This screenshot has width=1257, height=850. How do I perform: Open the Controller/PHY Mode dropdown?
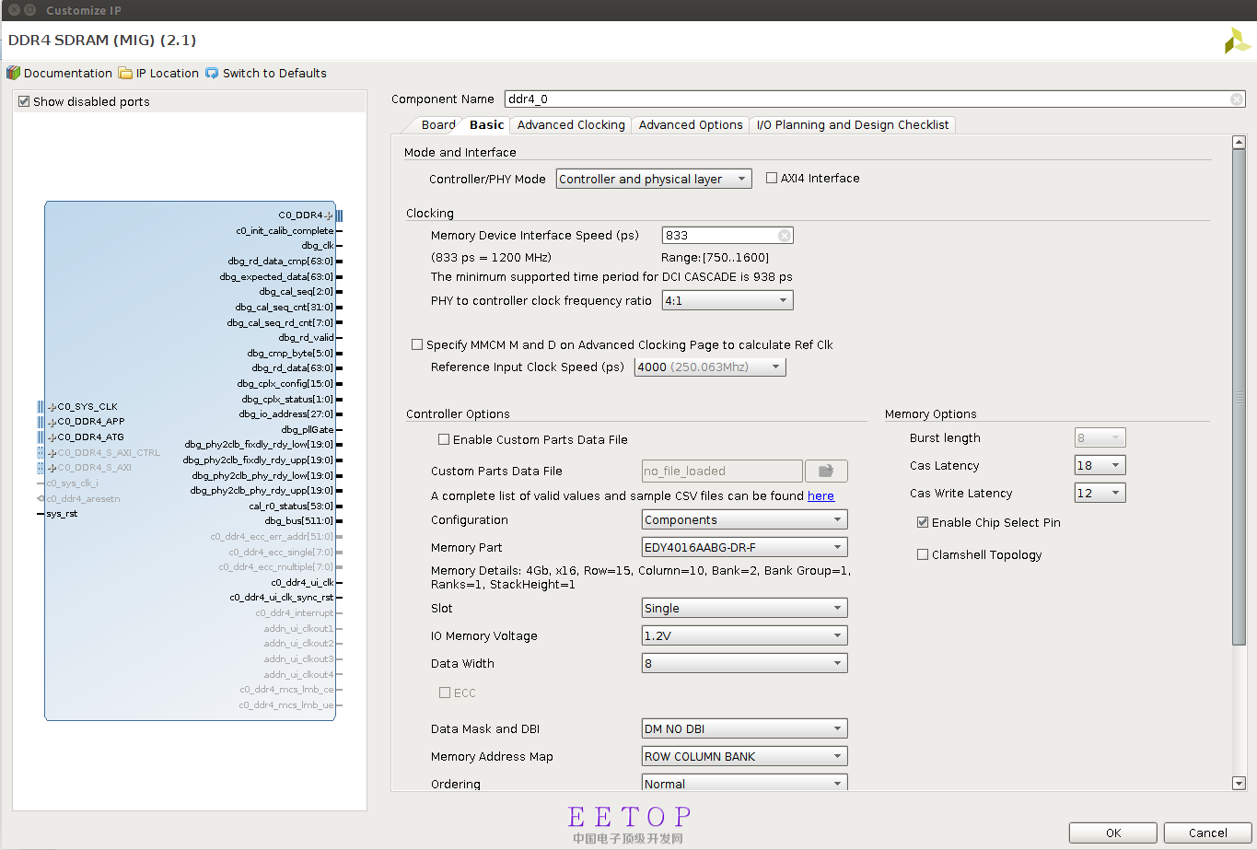tap(654, 180)
